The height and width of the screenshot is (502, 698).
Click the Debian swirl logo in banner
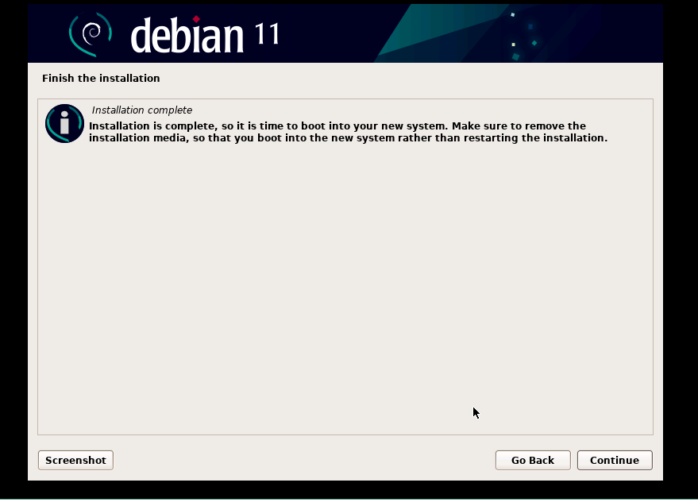(x=91, y=34)
